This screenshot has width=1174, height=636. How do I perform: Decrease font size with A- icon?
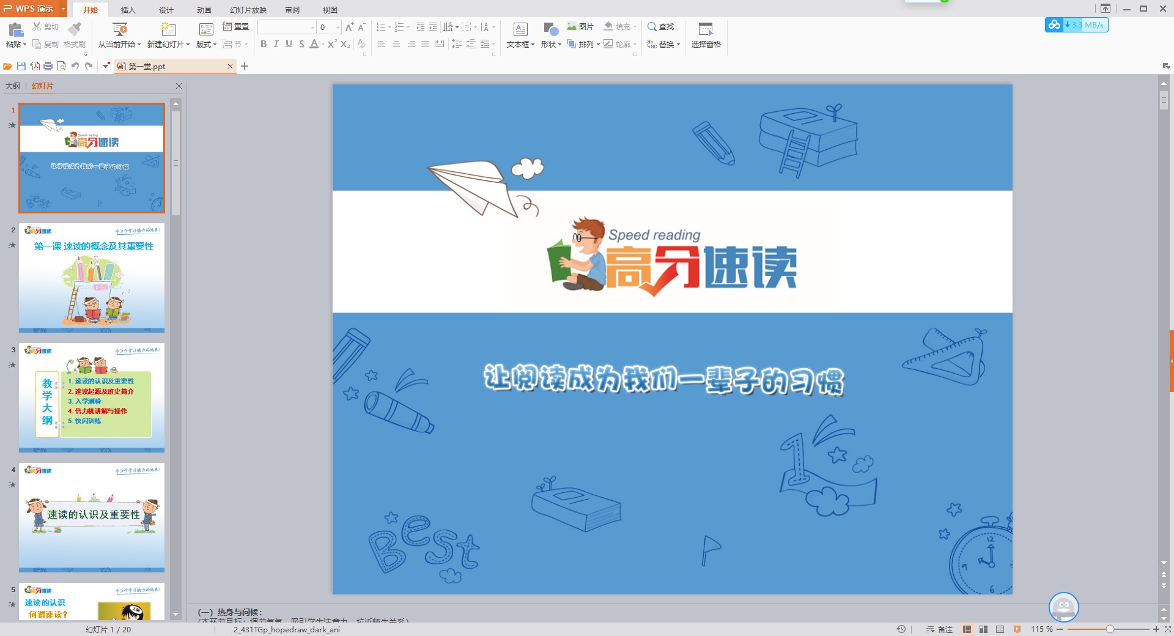point(362,27)
